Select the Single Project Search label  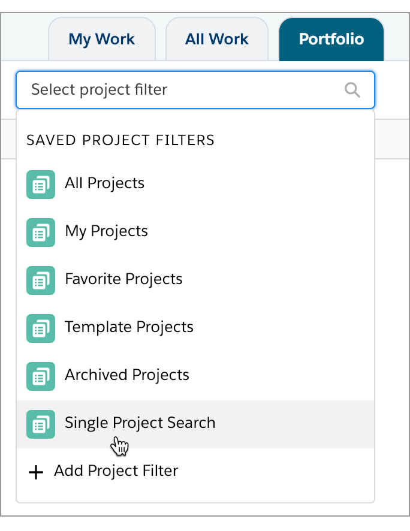click(140, 423)
